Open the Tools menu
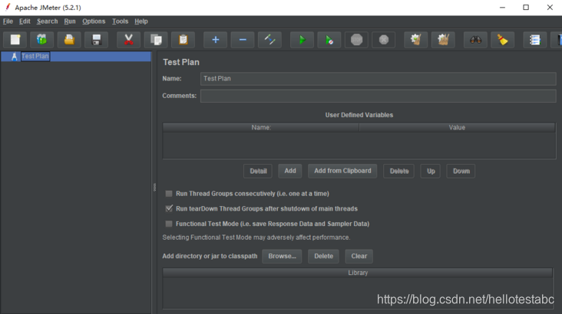 120,21
